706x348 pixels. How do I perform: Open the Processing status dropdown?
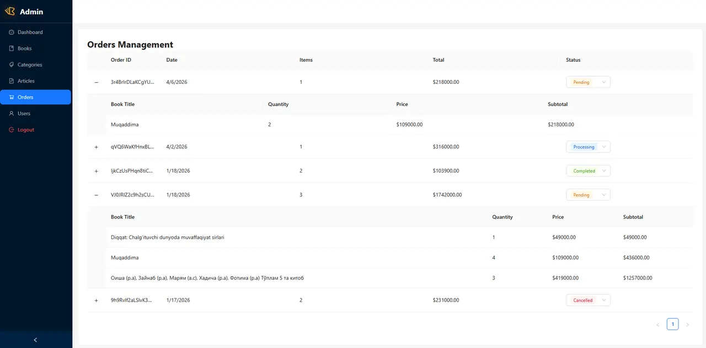pos(588,147)
